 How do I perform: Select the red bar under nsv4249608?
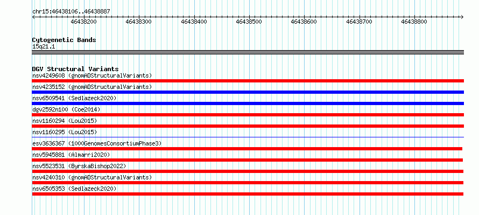248,81
